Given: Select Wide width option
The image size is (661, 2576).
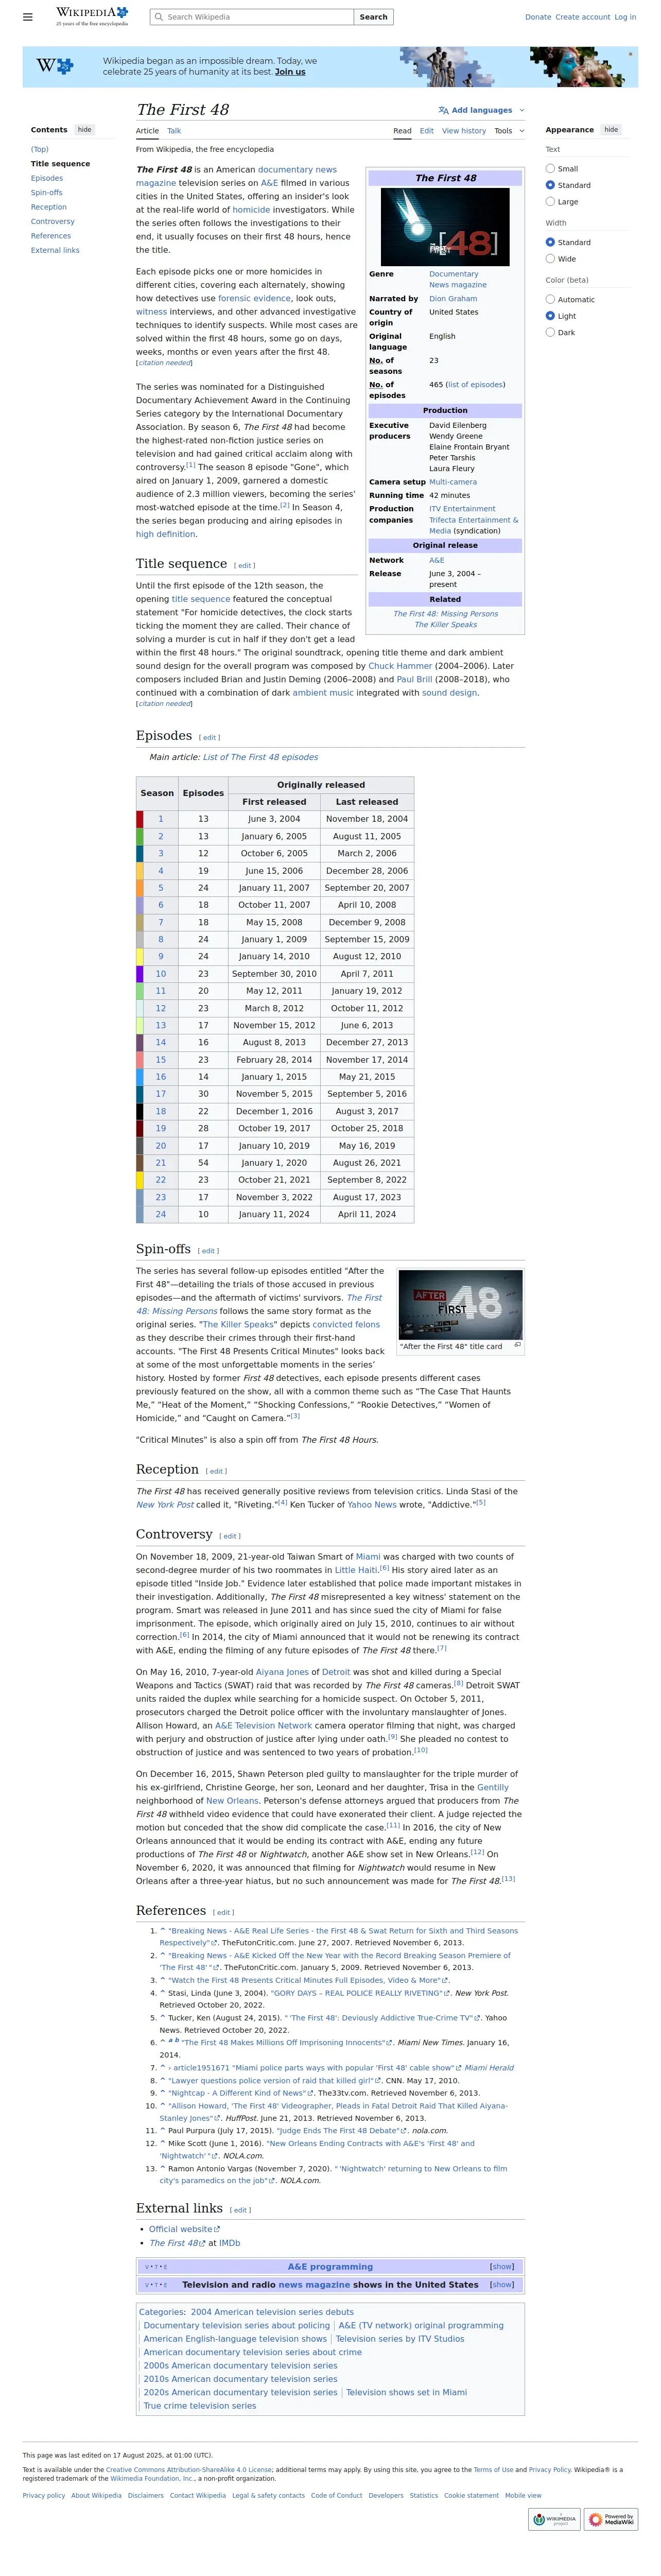Looking at the screenshot, I should point(550,259).
